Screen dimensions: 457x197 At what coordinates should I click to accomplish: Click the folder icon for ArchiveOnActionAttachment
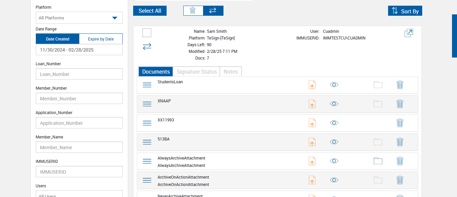click(378, 180)
